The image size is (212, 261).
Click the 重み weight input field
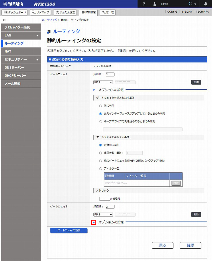tap(134, 153)
